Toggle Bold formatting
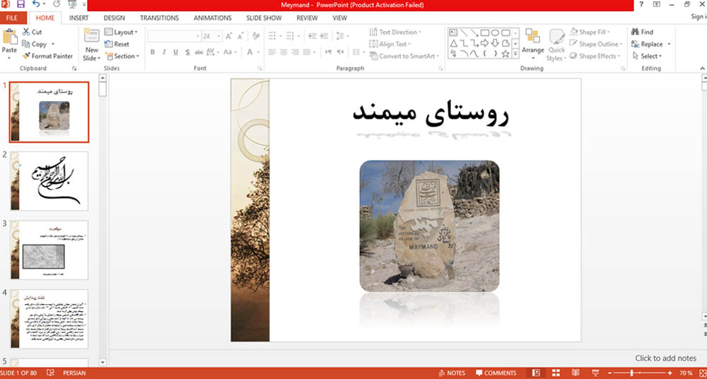 tap(153, 52)
